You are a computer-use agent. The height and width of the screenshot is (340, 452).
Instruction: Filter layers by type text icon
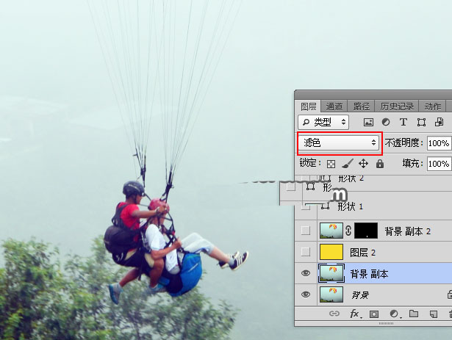pyautogui.click(x=403, y=122)
